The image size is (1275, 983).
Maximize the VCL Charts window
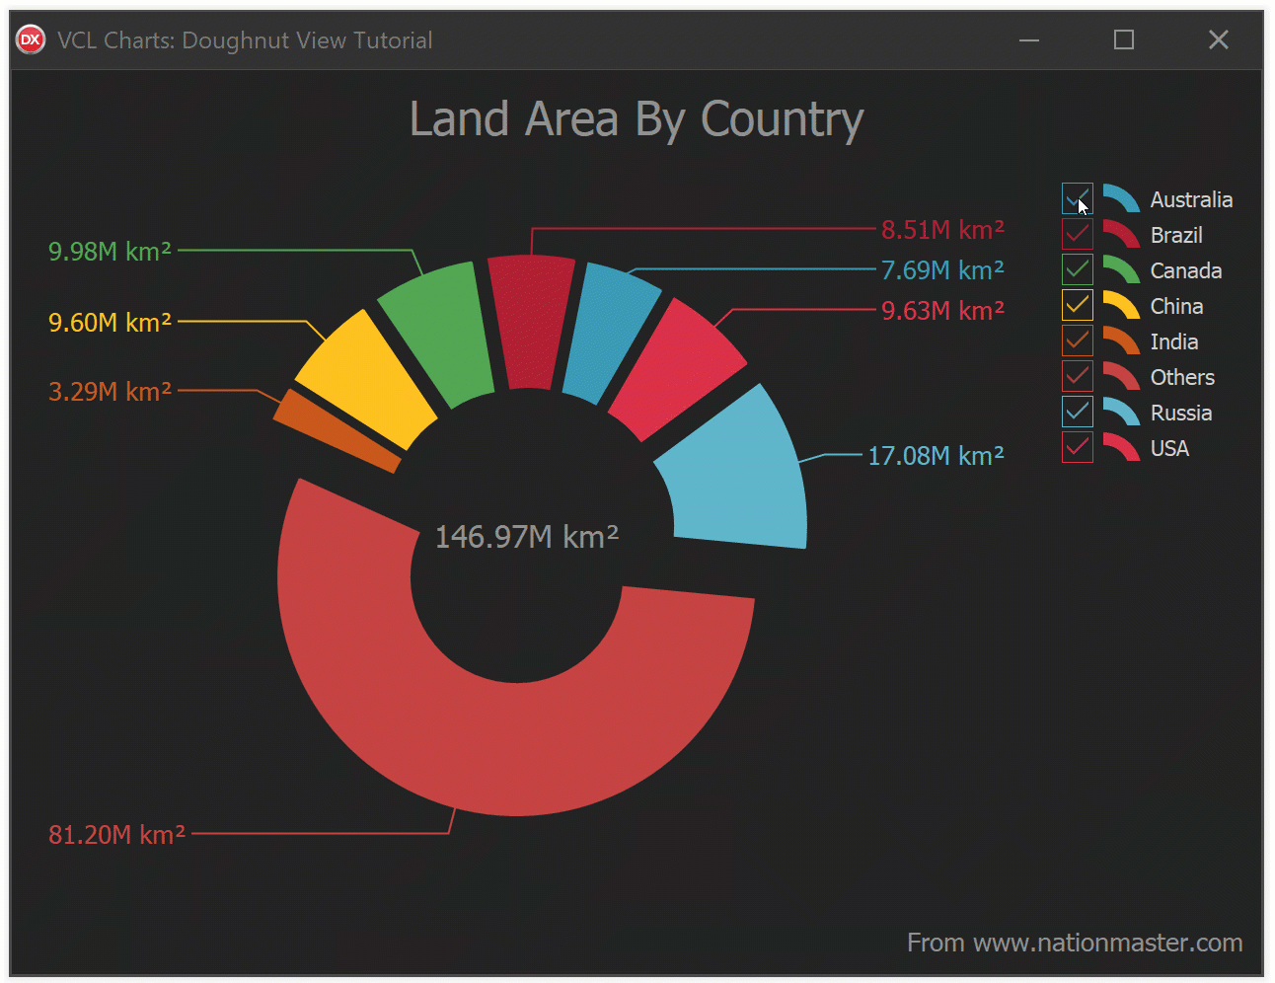pos(1123,39)
